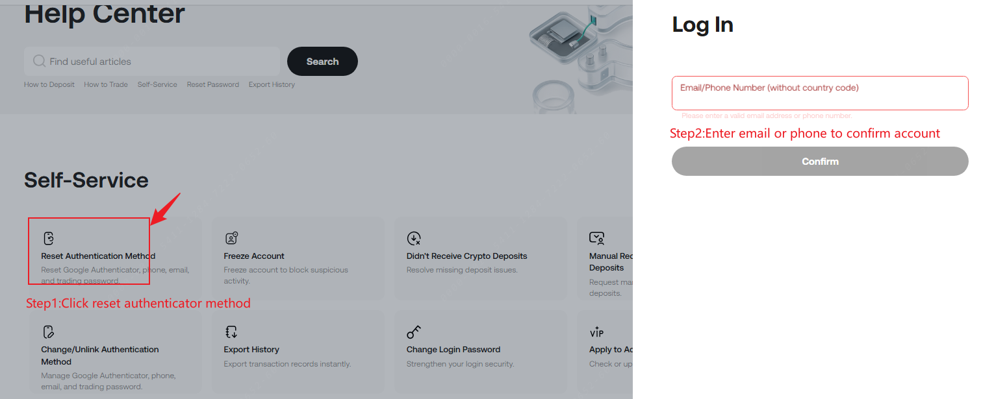
Task: Select the Export History quick link under search
Action: click(x=272, y=85)
